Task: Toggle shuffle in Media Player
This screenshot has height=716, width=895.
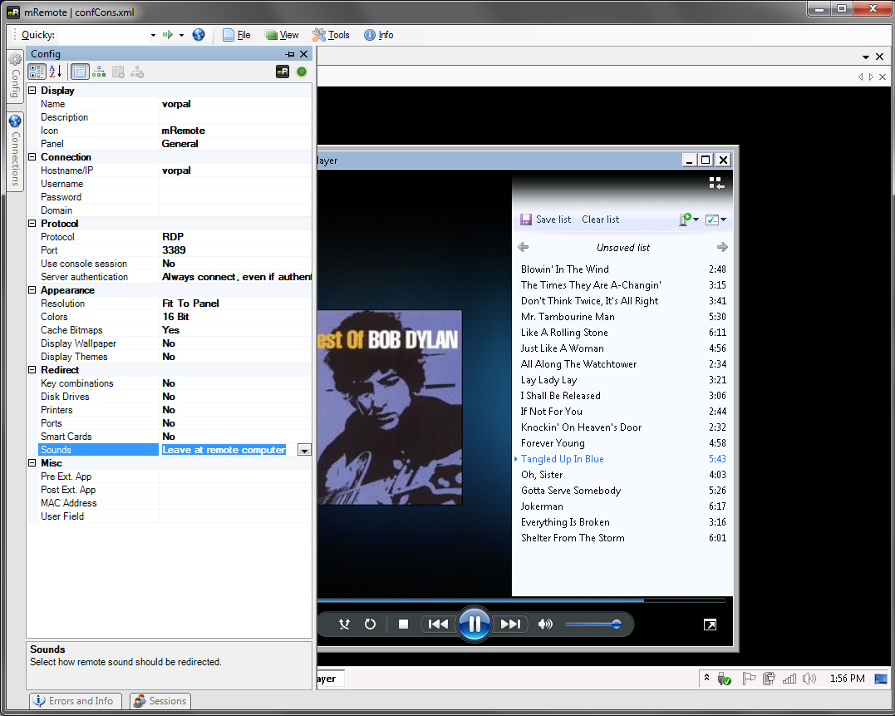Action: [343, 623]
